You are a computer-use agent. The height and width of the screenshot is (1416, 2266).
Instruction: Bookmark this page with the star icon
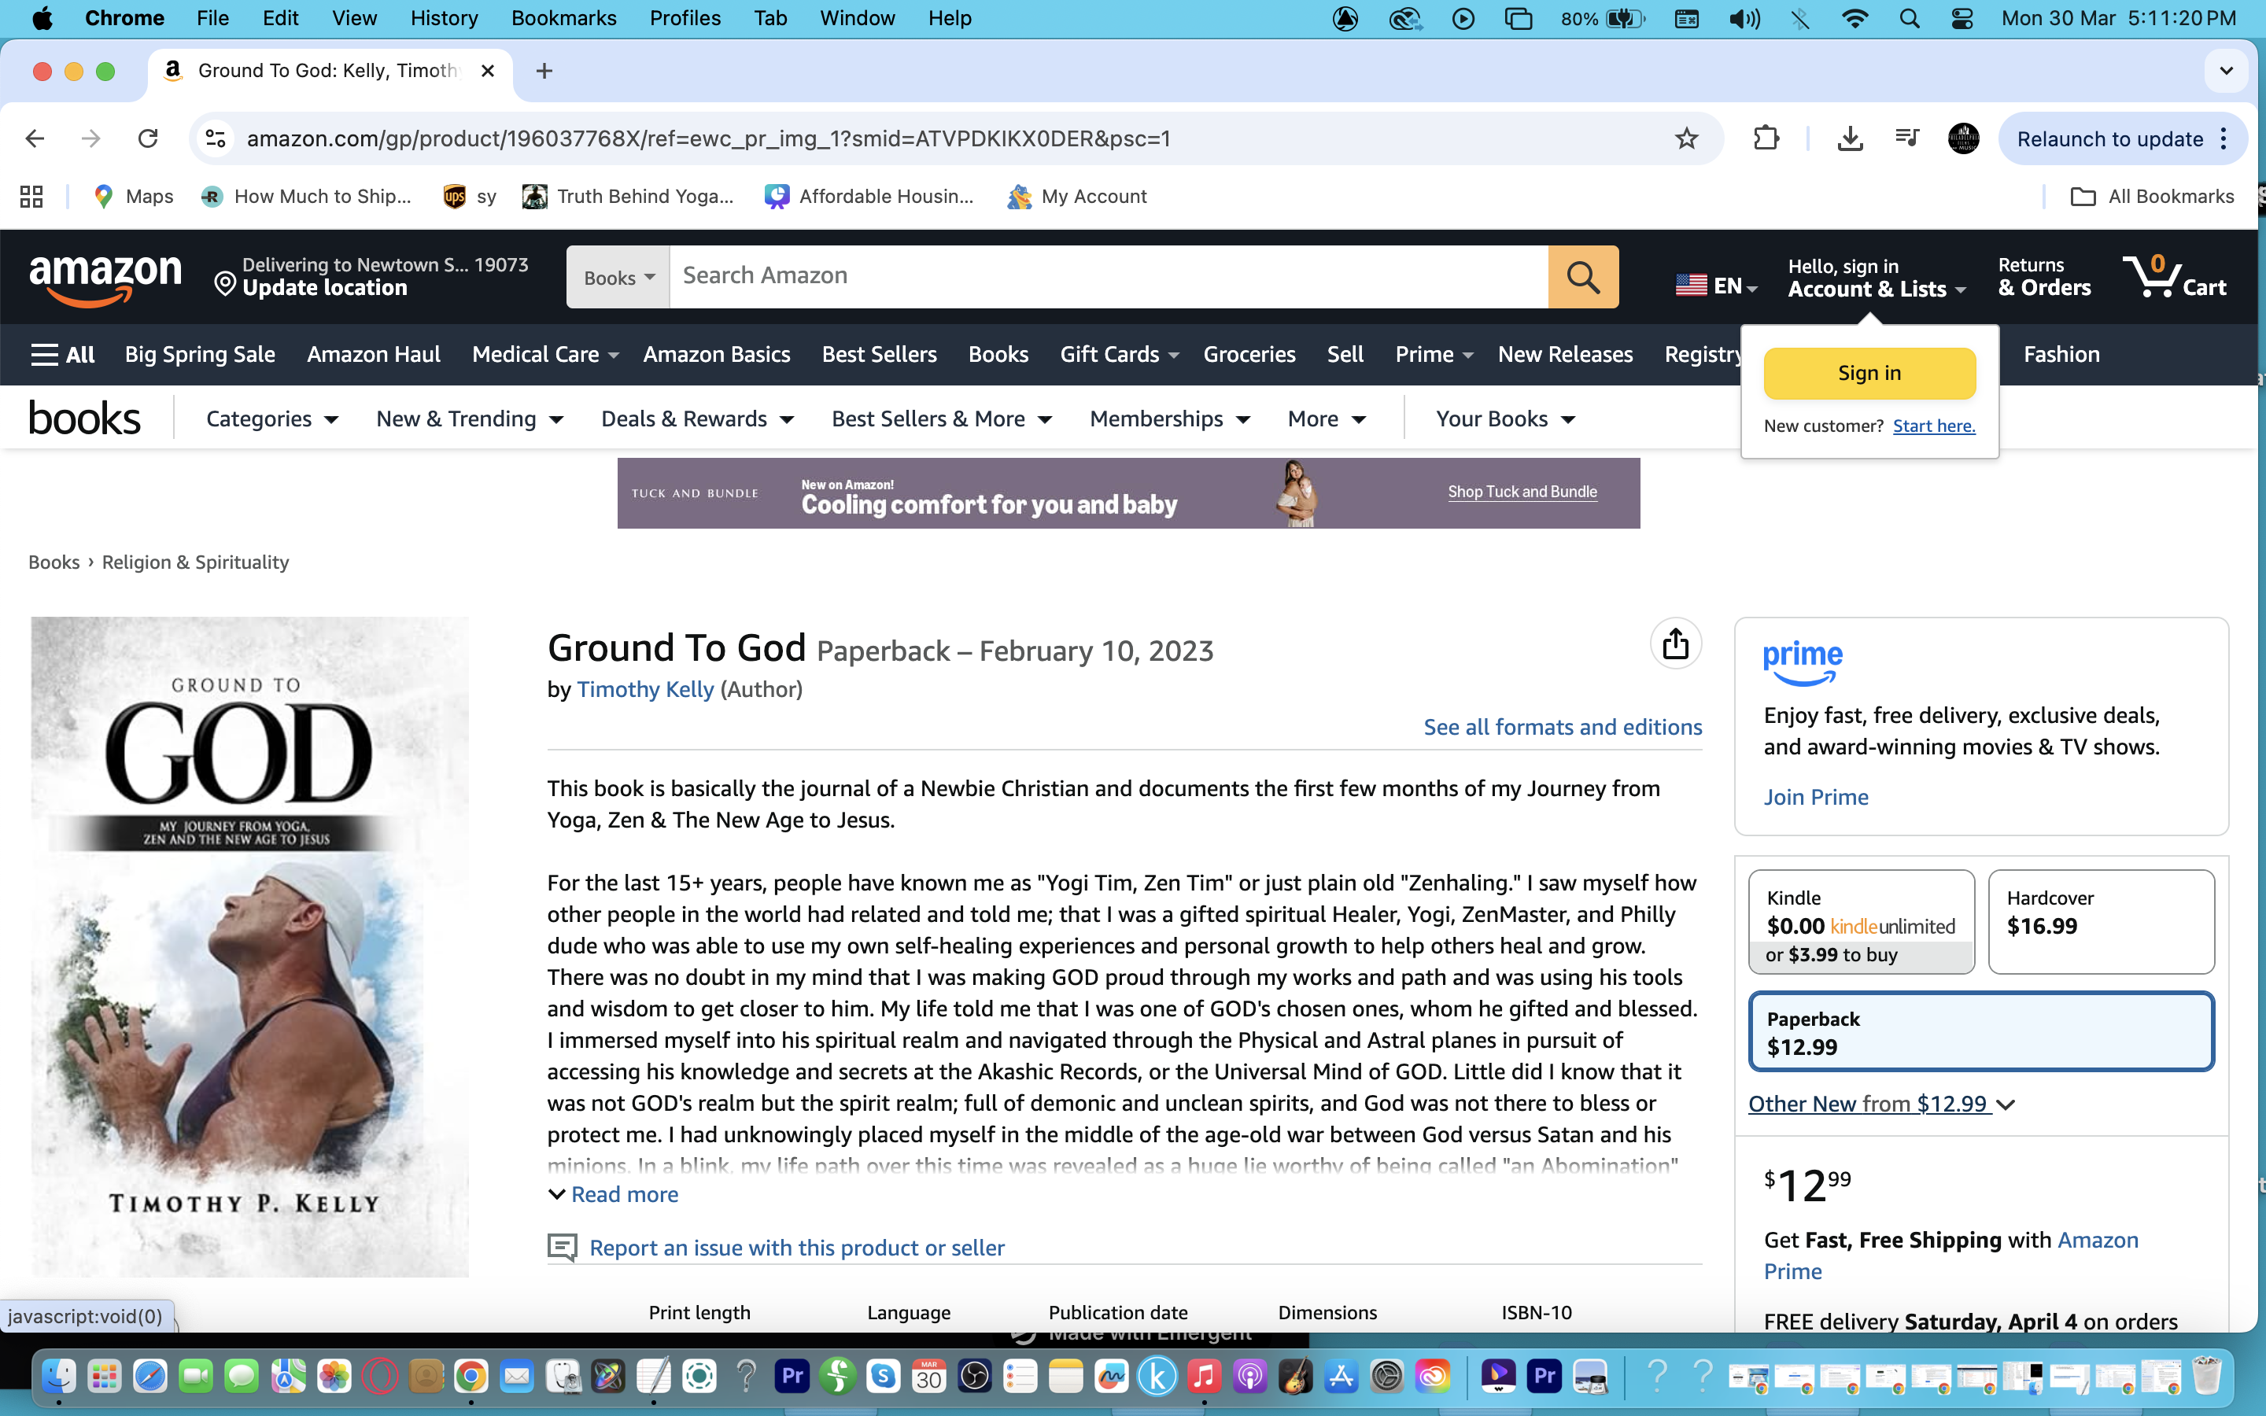[x=1686, y=138]
